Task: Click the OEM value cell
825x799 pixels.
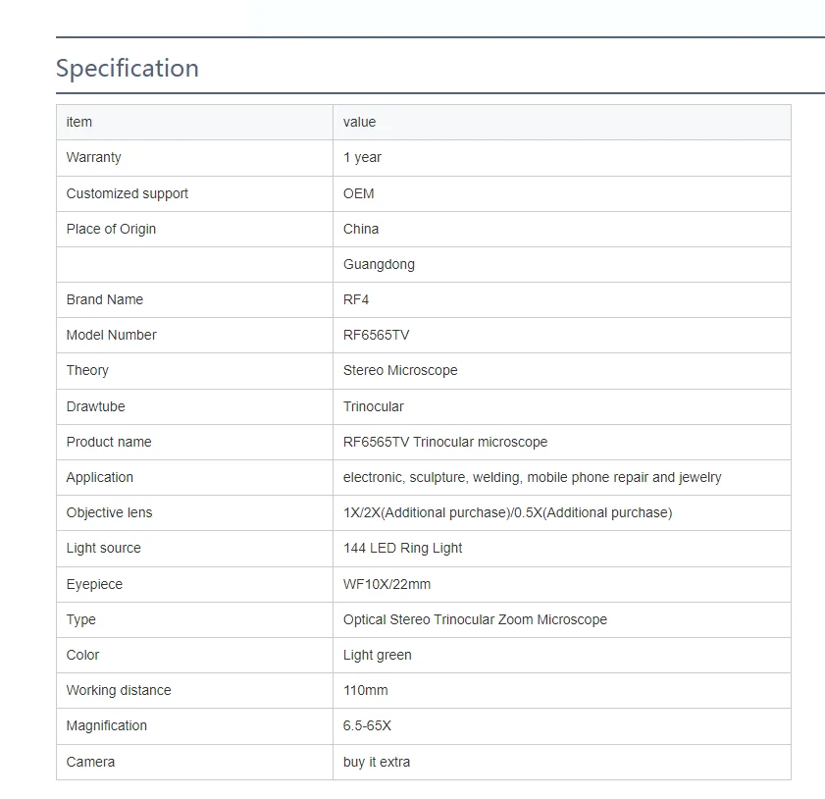Action: (x=562, y=193)
